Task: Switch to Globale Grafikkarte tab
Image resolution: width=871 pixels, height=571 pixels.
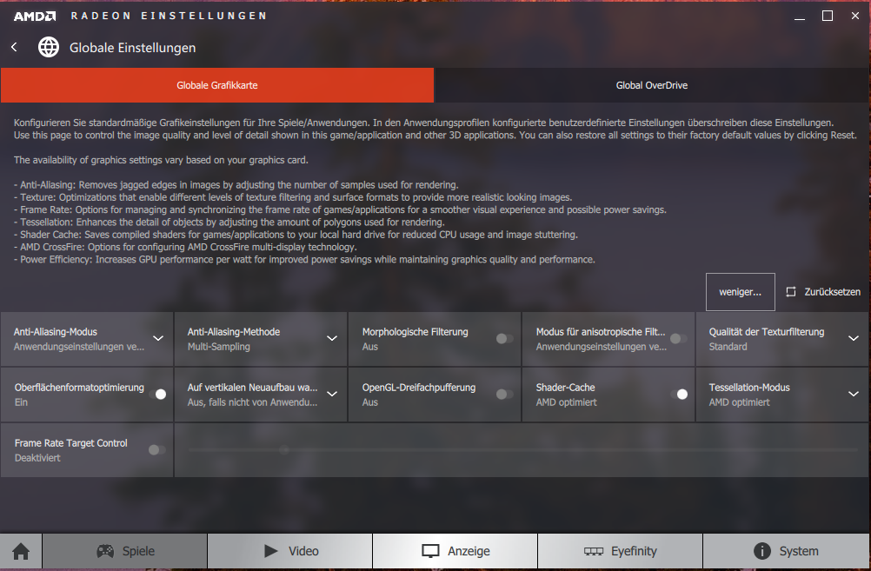Action: 217,85
